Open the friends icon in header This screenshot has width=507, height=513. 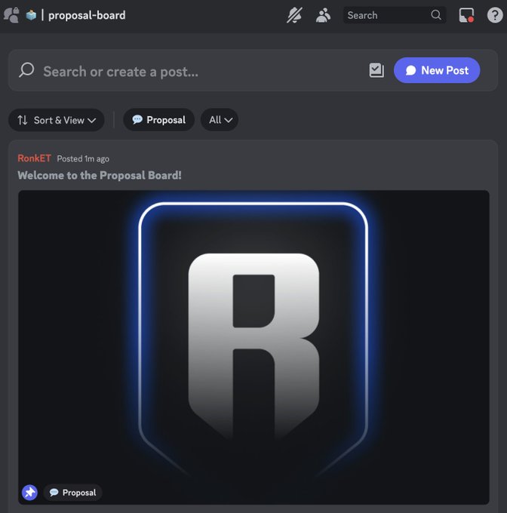pyautogui.click(x=11, y=15)
